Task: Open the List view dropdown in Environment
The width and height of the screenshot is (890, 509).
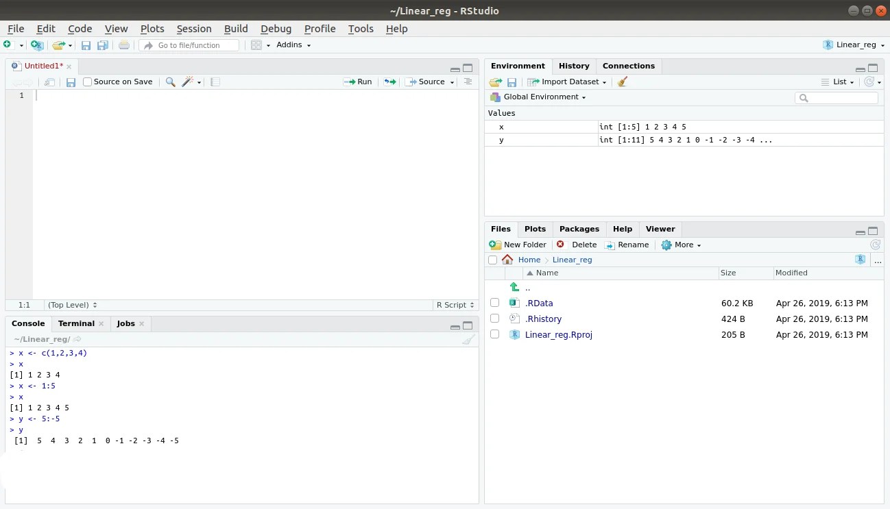Action: click(837, 82)
